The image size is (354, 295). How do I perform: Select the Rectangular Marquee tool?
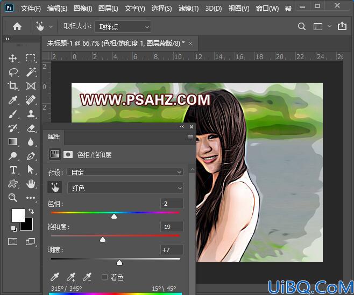tap(31, 58)
